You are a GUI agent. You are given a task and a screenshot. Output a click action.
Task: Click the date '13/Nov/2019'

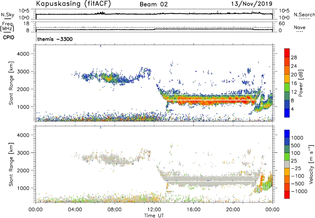coord(252,4)
